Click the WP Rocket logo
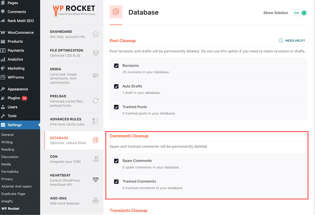Viewport: 315px width, 215px height. (74, 11)
